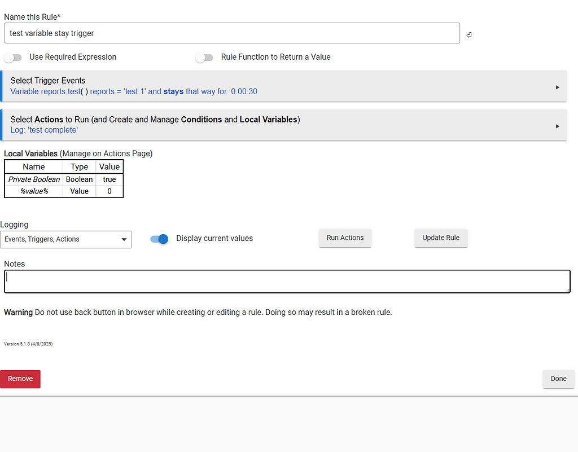Toggle Rule Function to Return a Value
Viewport: 578px width, 452px height.
(204, 58)
